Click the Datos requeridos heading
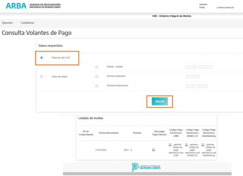The height and width of the screenshot is (176, 243). coord(51,46)
